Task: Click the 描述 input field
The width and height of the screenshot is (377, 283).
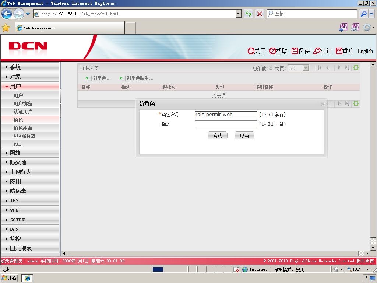Action: coord(226,124)
